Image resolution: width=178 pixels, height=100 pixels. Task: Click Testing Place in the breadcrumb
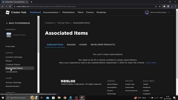64,23
